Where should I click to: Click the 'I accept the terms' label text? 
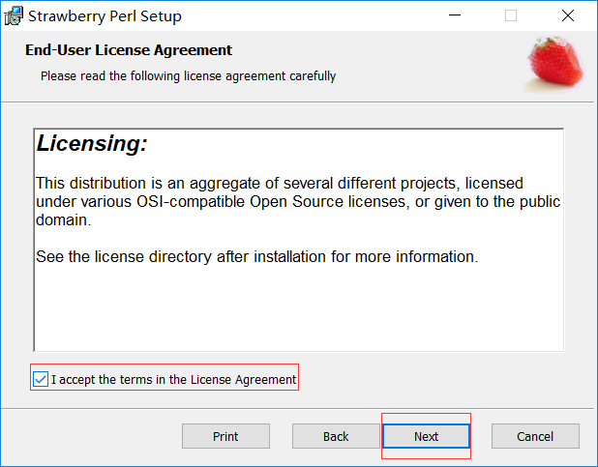pos(173,380)
